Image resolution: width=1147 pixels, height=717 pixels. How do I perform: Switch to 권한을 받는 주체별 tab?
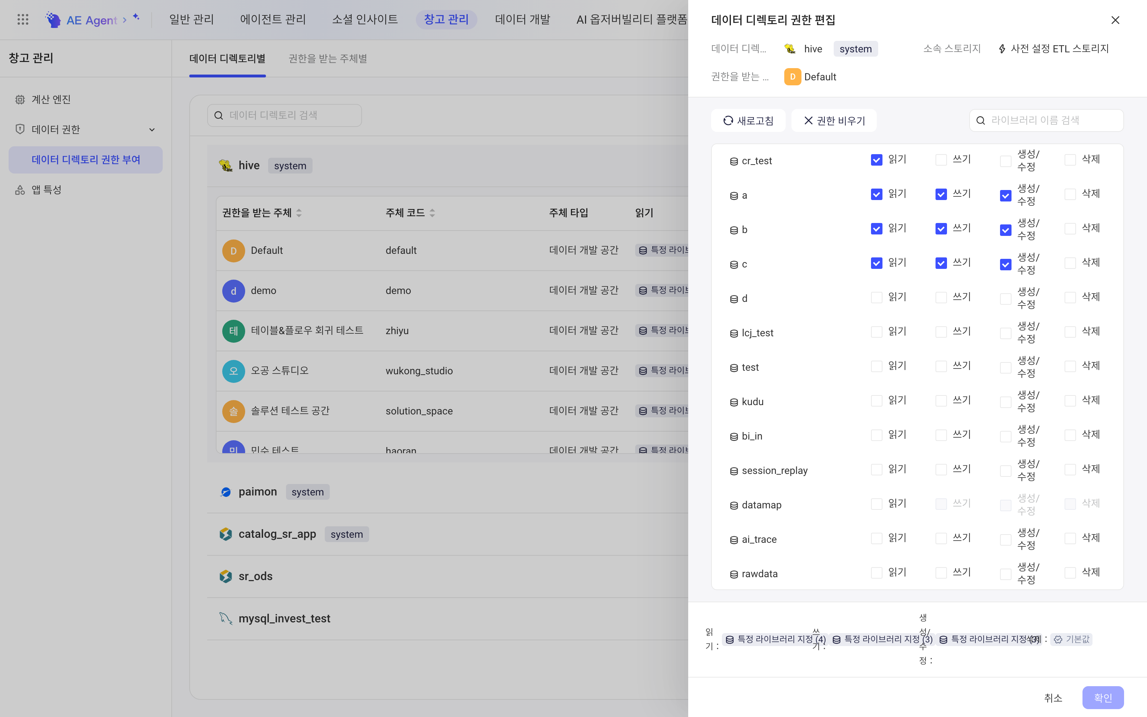tap(328, 58)
